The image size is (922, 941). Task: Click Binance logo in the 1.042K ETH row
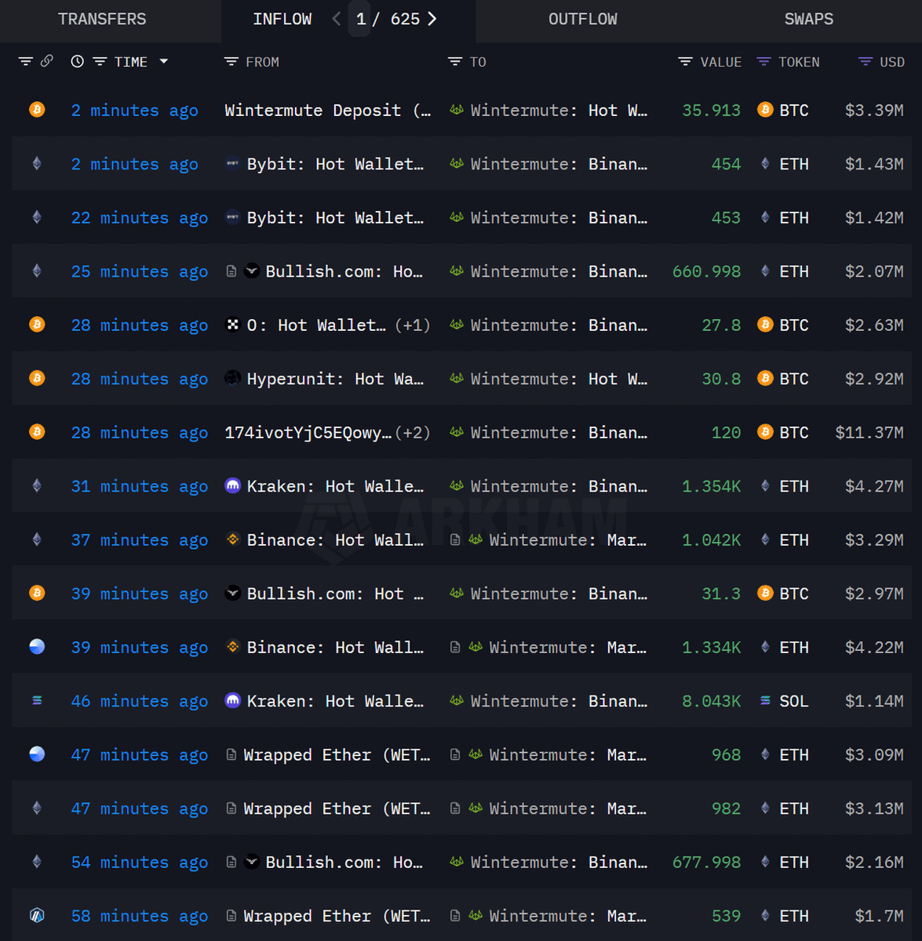233,540
